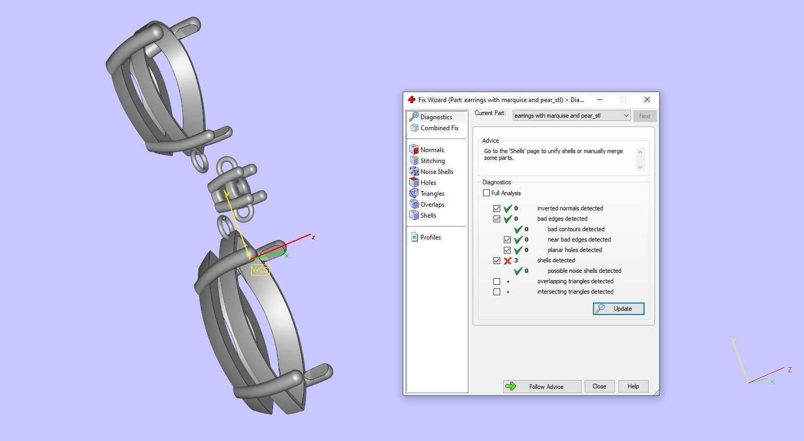Close Fix Wizard via title bar X
The width and height of the screenshot is (804, 441).
click(x=647, y=99)
